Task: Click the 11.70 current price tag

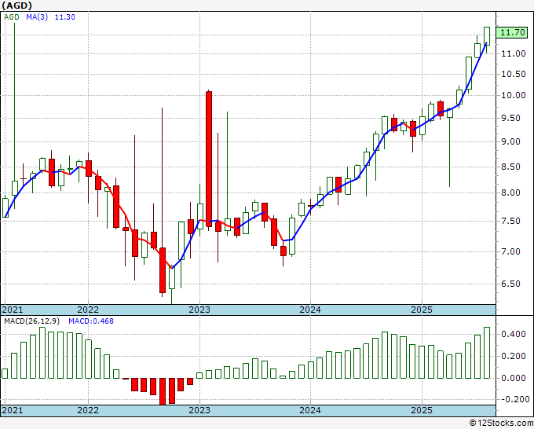Action: tap(513, 33)
